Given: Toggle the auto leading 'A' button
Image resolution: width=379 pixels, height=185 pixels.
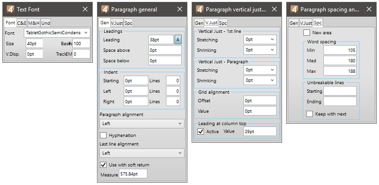Looking at the screenshot, I should coord(178,39).
